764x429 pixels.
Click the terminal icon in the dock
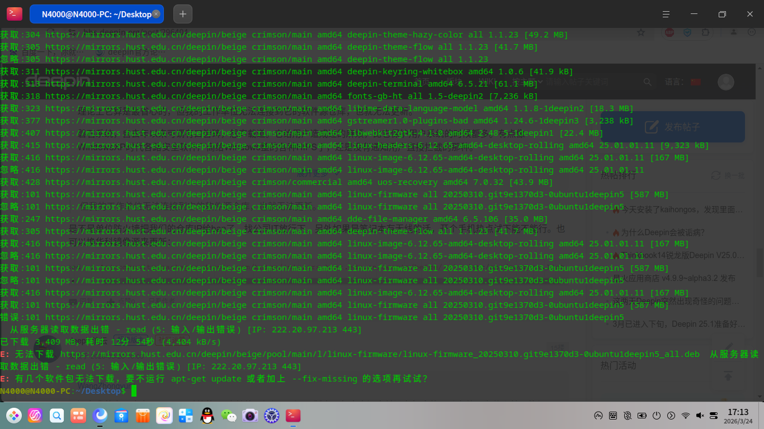click(x=293, y=416)
